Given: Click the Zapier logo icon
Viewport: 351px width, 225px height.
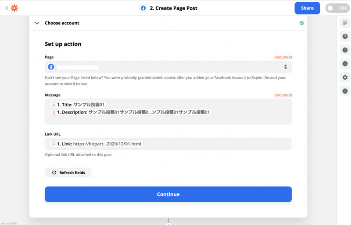Looking at the screenshot, I should [x=14, y=8].
